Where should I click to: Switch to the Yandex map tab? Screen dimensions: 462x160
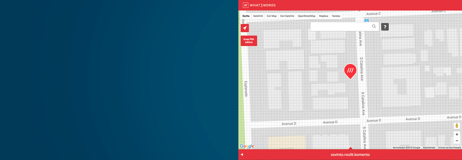(336, 16)
